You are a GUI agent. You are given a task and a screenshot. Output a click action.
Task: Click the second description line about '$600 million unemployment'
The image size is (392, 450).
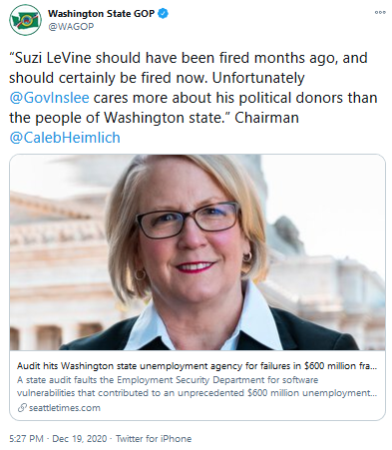click(x=196, y=393)
